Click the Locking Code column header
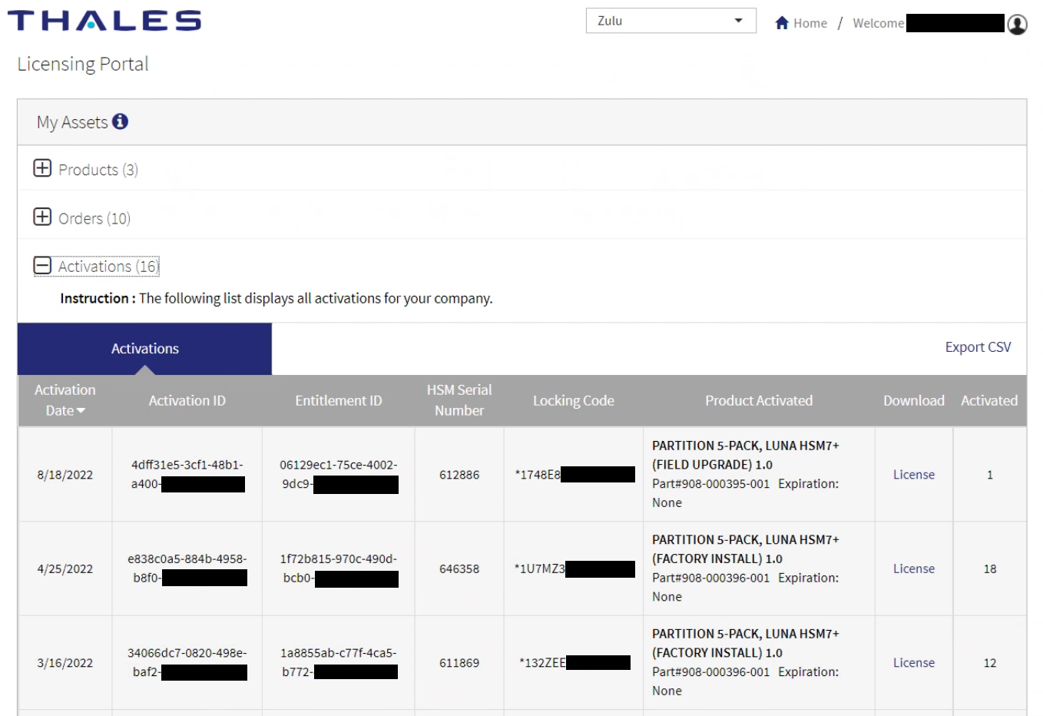This screenshot has height=716, width=1043. (574, 400)
